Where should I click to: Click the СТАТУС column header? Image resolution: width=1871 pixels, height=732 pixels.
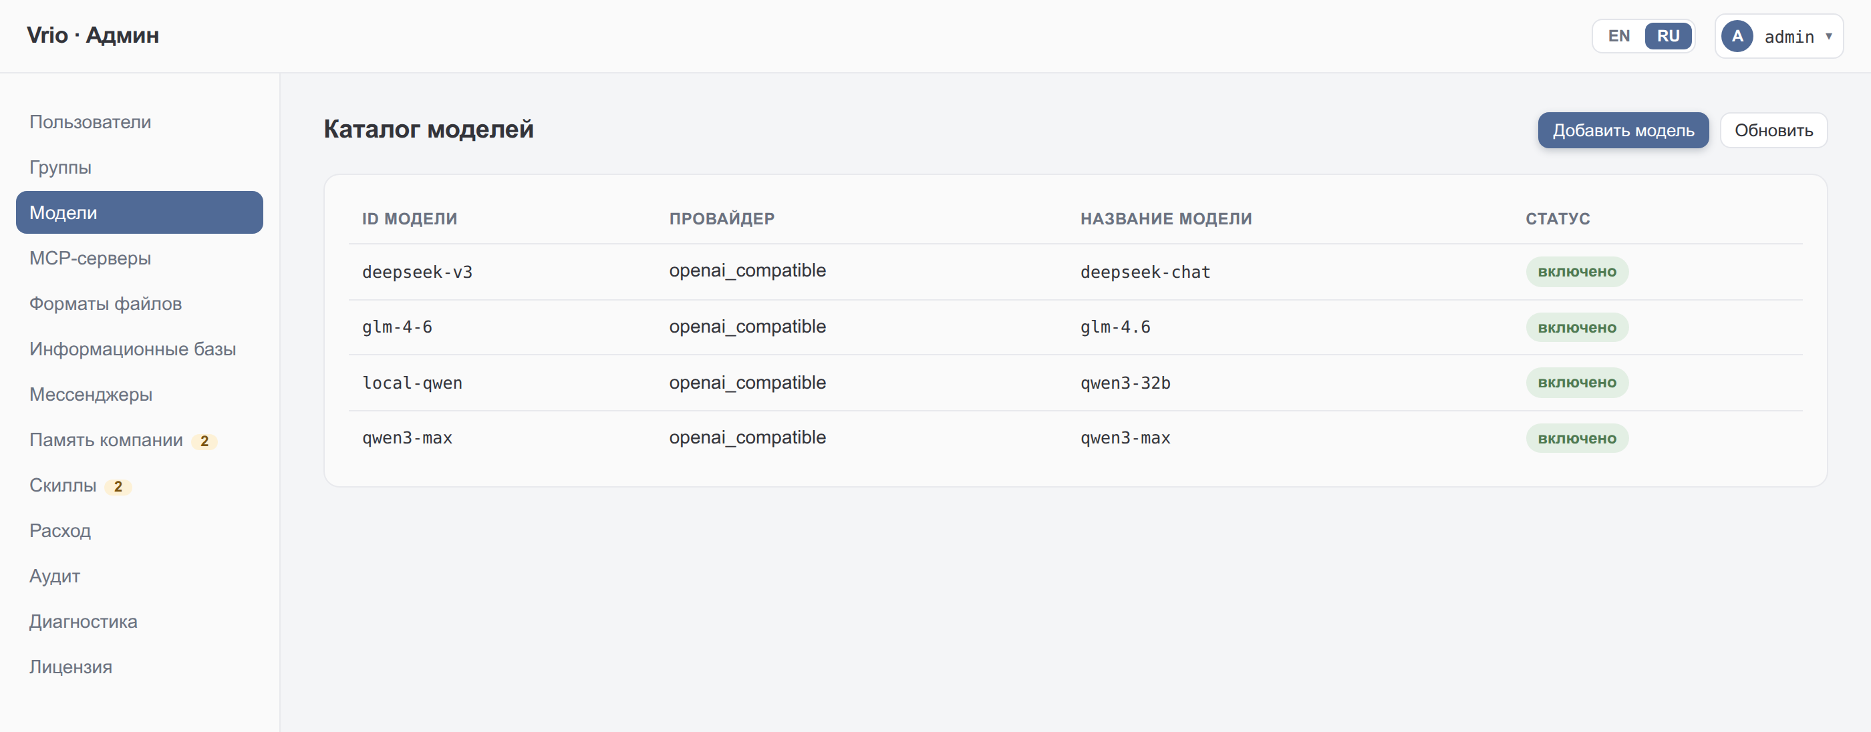click(1557, 218)
